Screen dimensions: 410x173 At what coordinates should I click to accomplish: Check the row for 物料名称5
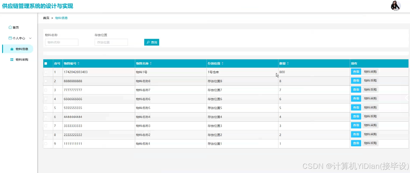(46, 108)
